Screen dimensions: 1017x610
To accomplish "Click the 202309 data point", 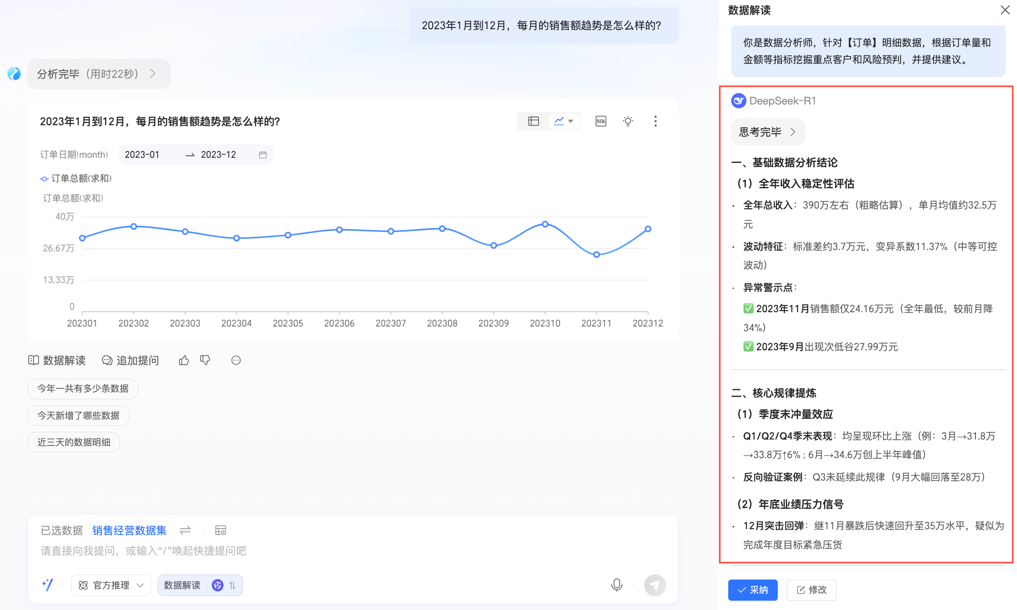I will [494, 245].
